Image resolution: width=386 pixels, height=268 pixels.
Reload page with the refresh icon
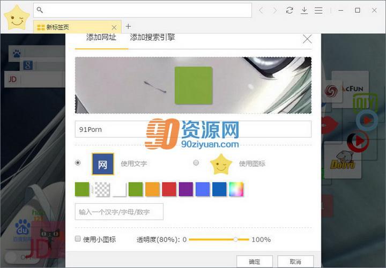(x=289, y=10)
